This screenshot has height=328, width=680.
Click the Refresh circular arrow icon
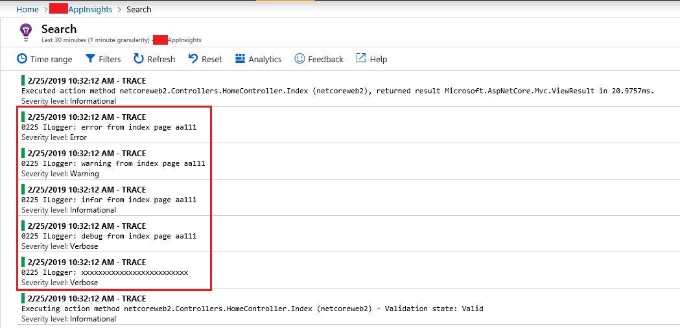(x=138, y=58)
